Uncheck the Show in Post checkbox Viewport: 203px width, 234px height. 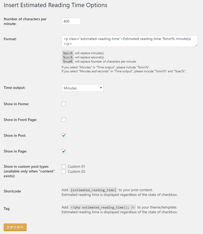click(x=64, y=135)
